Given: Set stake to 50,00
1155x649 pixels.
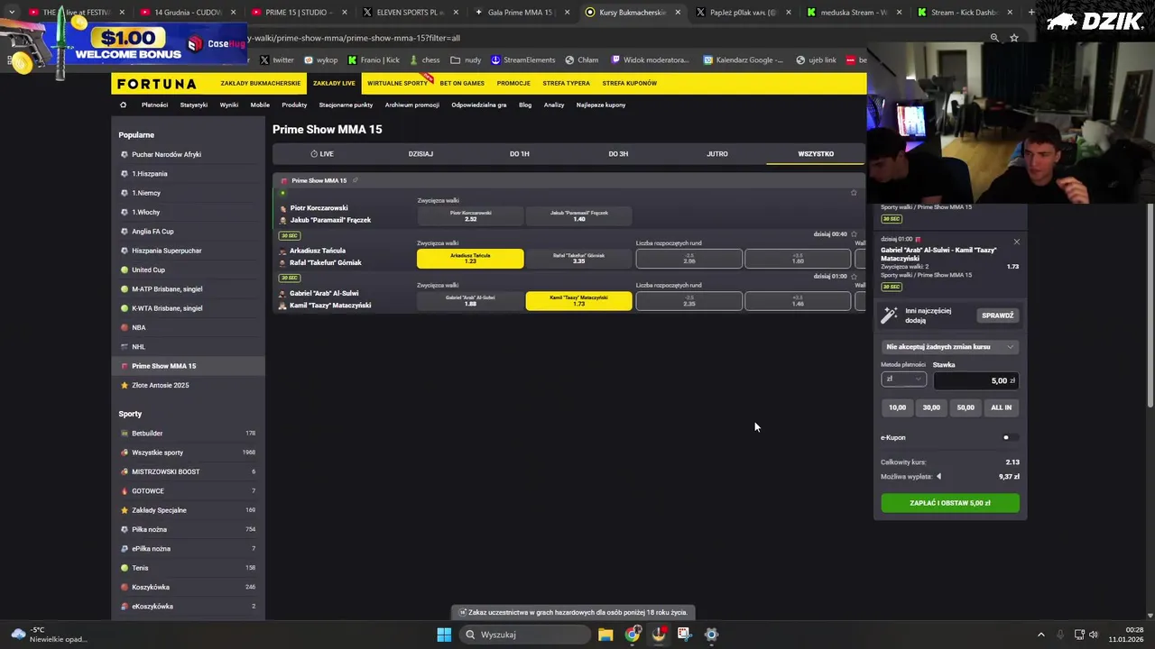Looking at the screenshot, I should tap(966, 407).
